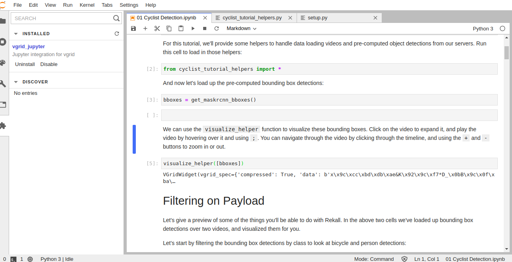Click the scrollbar down arrow
512x262 pixels.
point(506,249)
